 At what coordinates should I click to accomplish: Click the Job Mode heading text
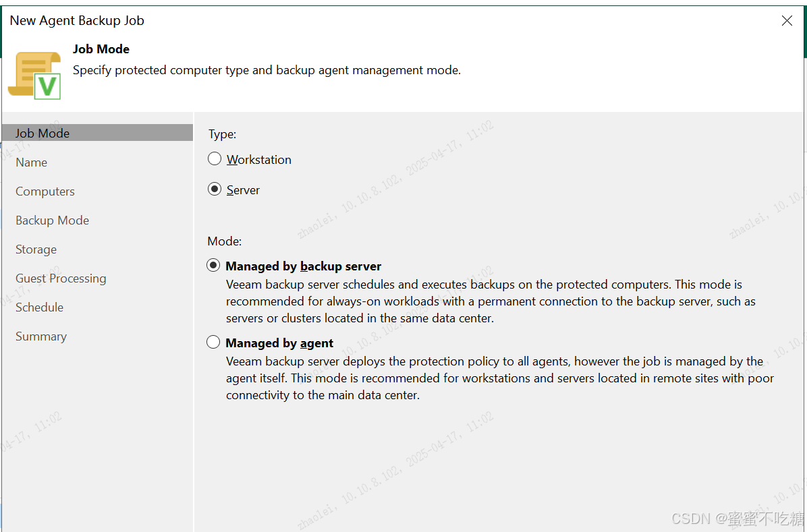point(101,49)
